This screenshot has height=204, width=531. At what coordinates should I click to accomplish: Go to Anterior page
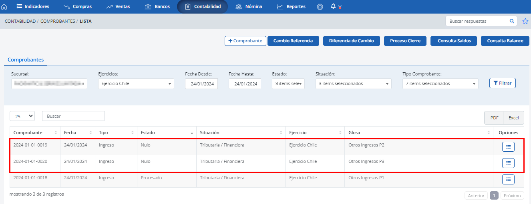[476, 196]
